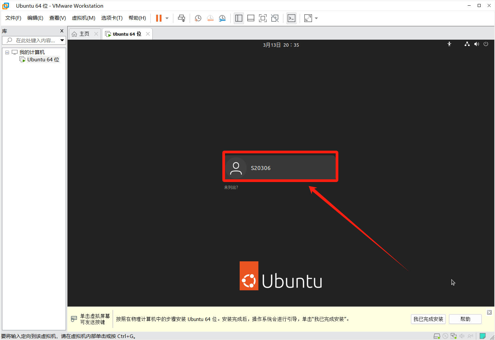Click the network adapter status bar icon

pos(453,336)
